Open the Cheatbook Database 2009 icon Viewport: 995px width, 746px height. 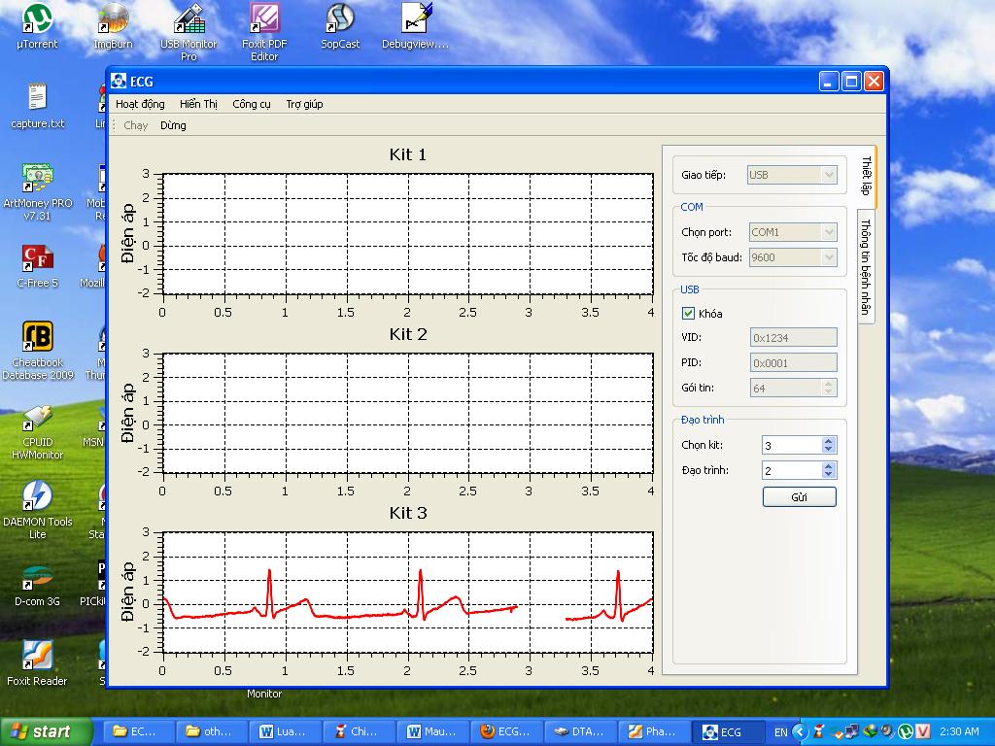point(37,338)
